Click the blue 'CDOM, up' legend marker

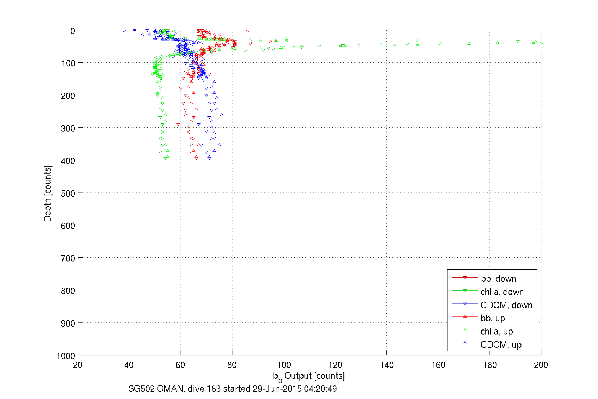click(465, 343)
